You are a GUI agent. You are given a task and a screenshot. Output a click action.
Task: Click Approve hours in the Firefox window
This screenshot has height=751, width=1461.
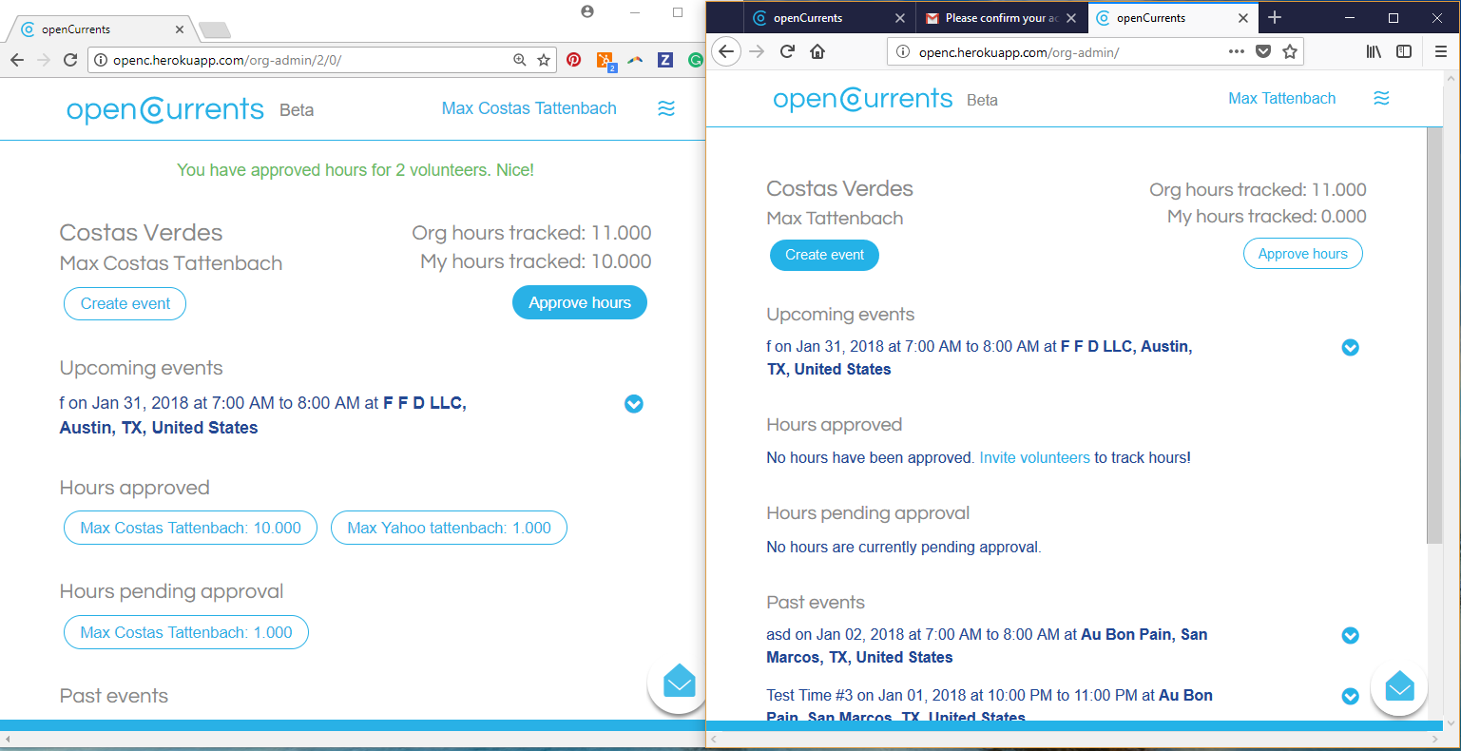click(1303, 254)
